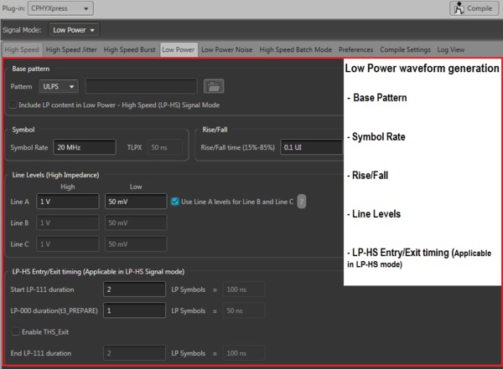Enable the THS_Exit checkbox
The image size is (503, 369).
[x=15, y=332]
